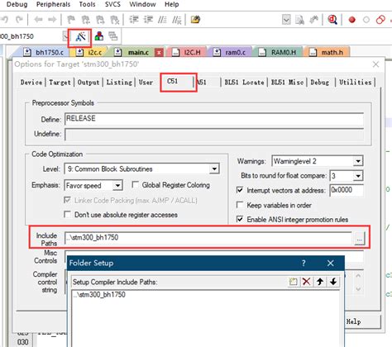
Task: Toggle Keep variables in order
Action: (x=240, y=205)
